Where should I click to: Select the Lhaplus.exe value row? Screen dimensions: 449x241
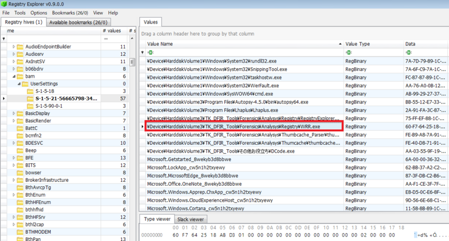click(295, 110)
